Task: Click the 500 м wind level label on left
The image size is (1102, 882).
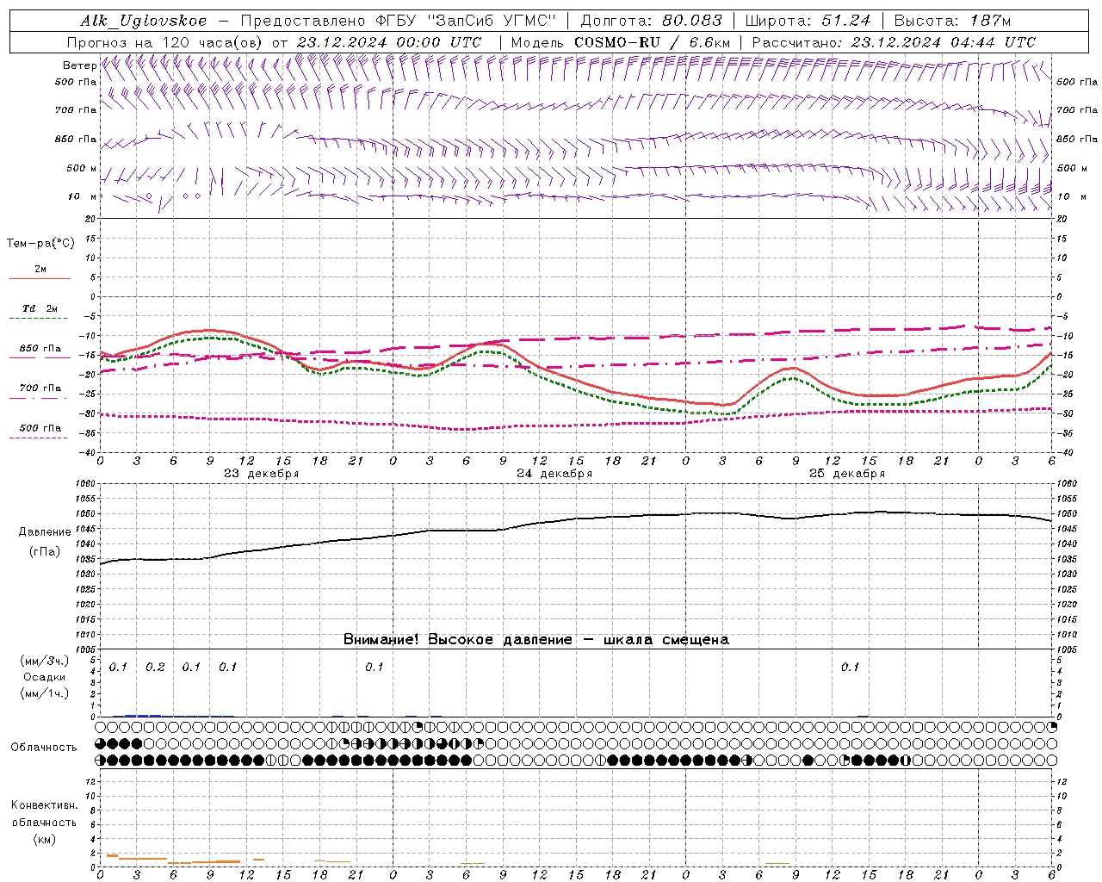Action: pyautogui.click(x=81, y=168)
